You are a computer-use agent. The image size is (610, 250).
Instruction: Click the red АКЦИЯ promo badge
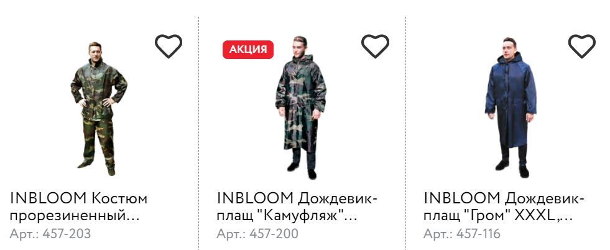(x=248, y=49)
